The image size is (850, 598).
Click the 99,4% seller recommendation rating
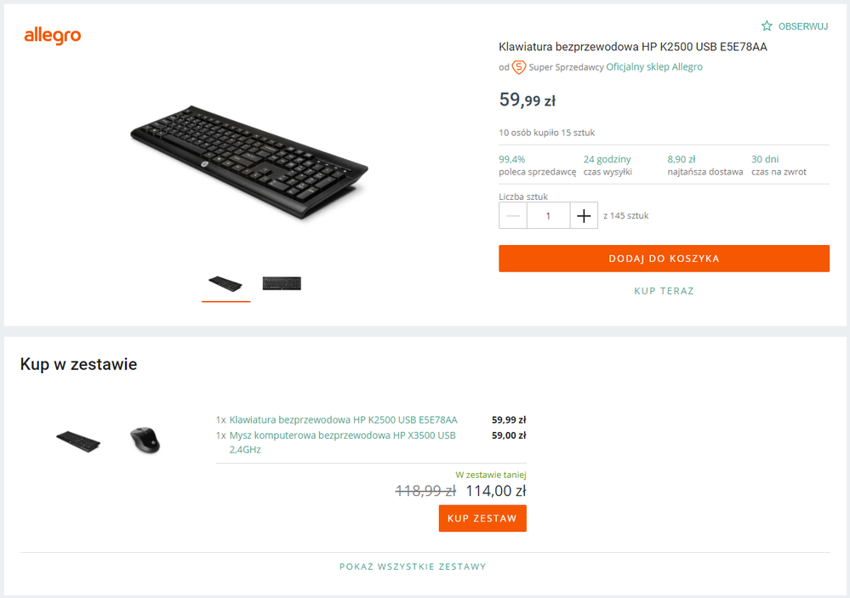pyautogui.click(x=512, y=159)
